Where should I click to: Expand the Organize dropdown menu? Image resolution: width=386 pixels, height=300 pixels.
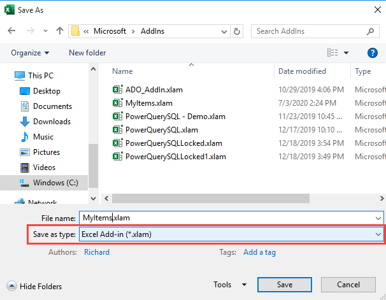click(x=30, y=53)
